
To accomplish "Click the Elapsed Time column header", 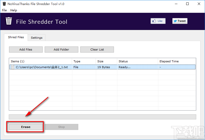I will click(177, 61).
